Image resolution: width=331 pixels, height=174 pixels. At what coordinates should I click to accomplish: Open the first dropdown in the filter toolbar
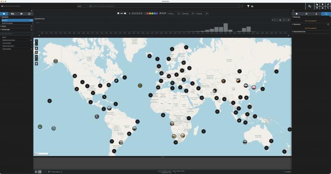click(174, 13)
